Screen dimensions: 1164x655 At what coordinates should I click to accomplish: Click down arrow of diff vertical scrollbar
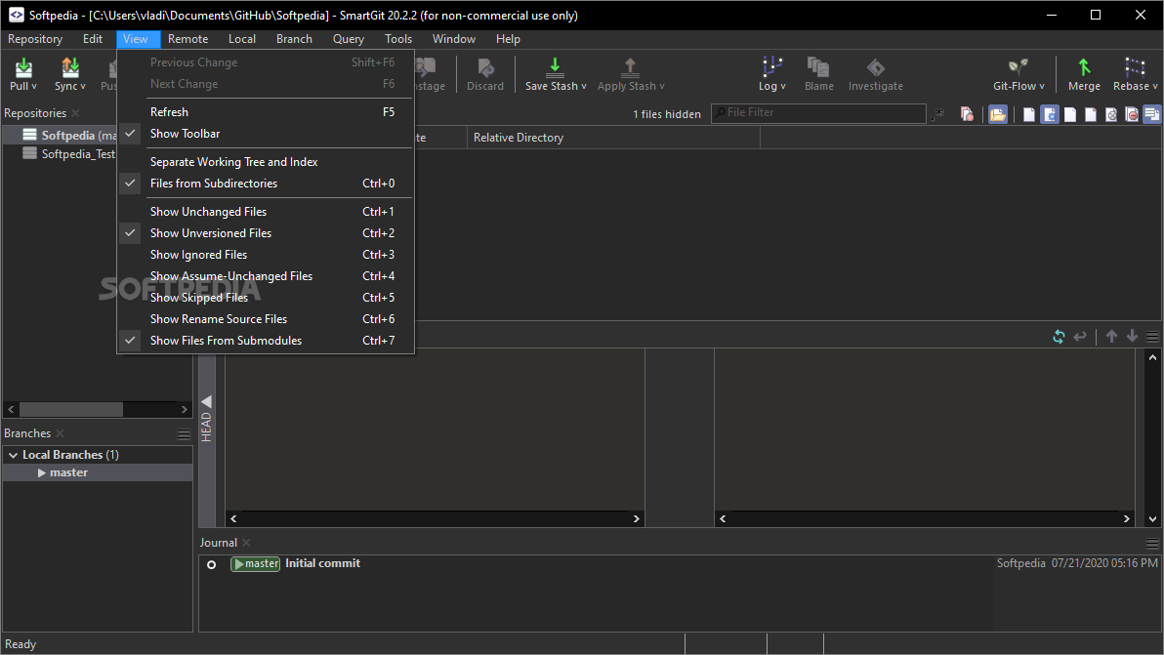coord(1152,519)
